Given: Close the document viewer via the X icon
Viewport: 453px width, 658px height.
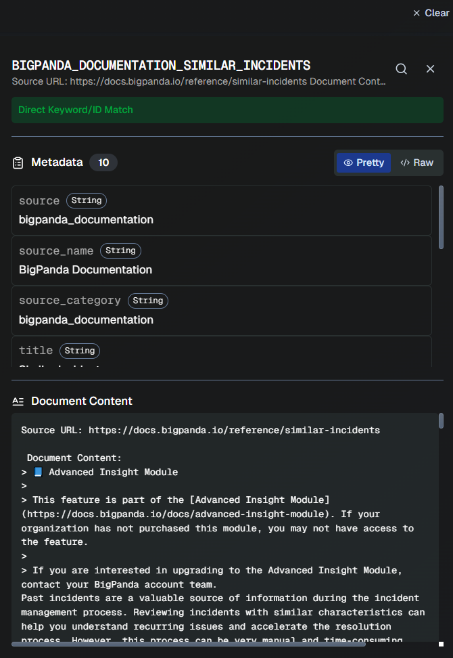Looking at the screenshot, I should [x=431, y=68].
